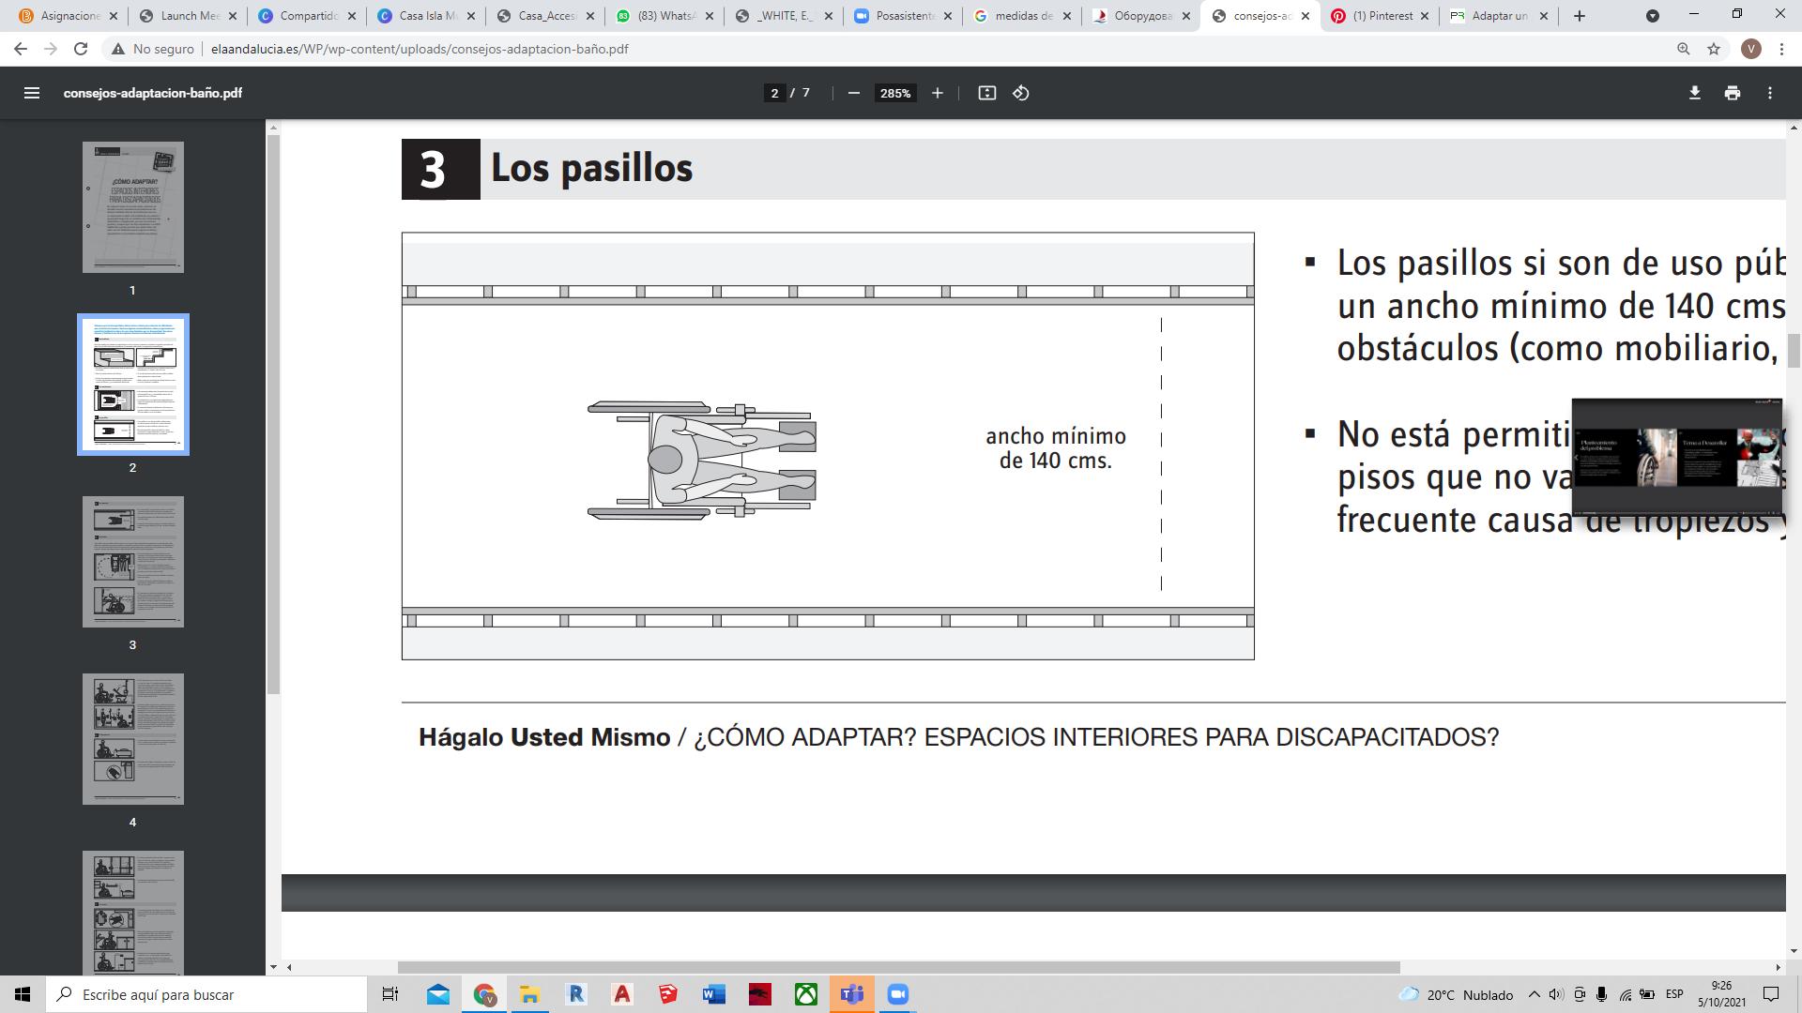1802x1013 pixels.
Task: Open the Chrome zoom magnifier icon in address bar
Action: pyautogui.click(x=1683, y=49)
